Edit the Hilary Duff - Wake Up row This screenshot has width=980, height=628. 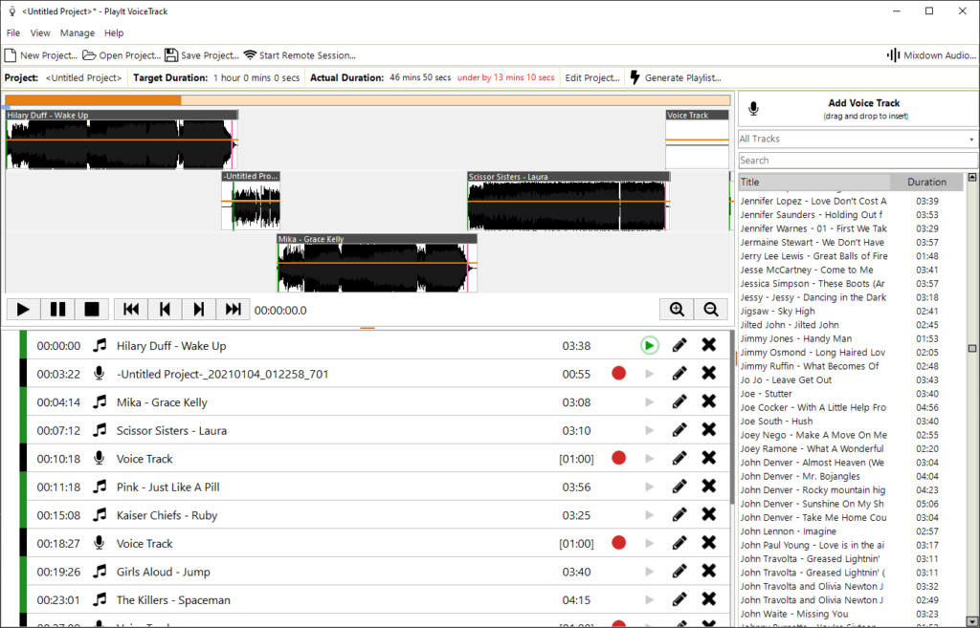[679, 345]
